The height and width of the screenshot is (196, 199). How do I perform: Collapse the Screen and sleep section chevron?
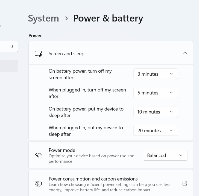click(x=185, y=53)
